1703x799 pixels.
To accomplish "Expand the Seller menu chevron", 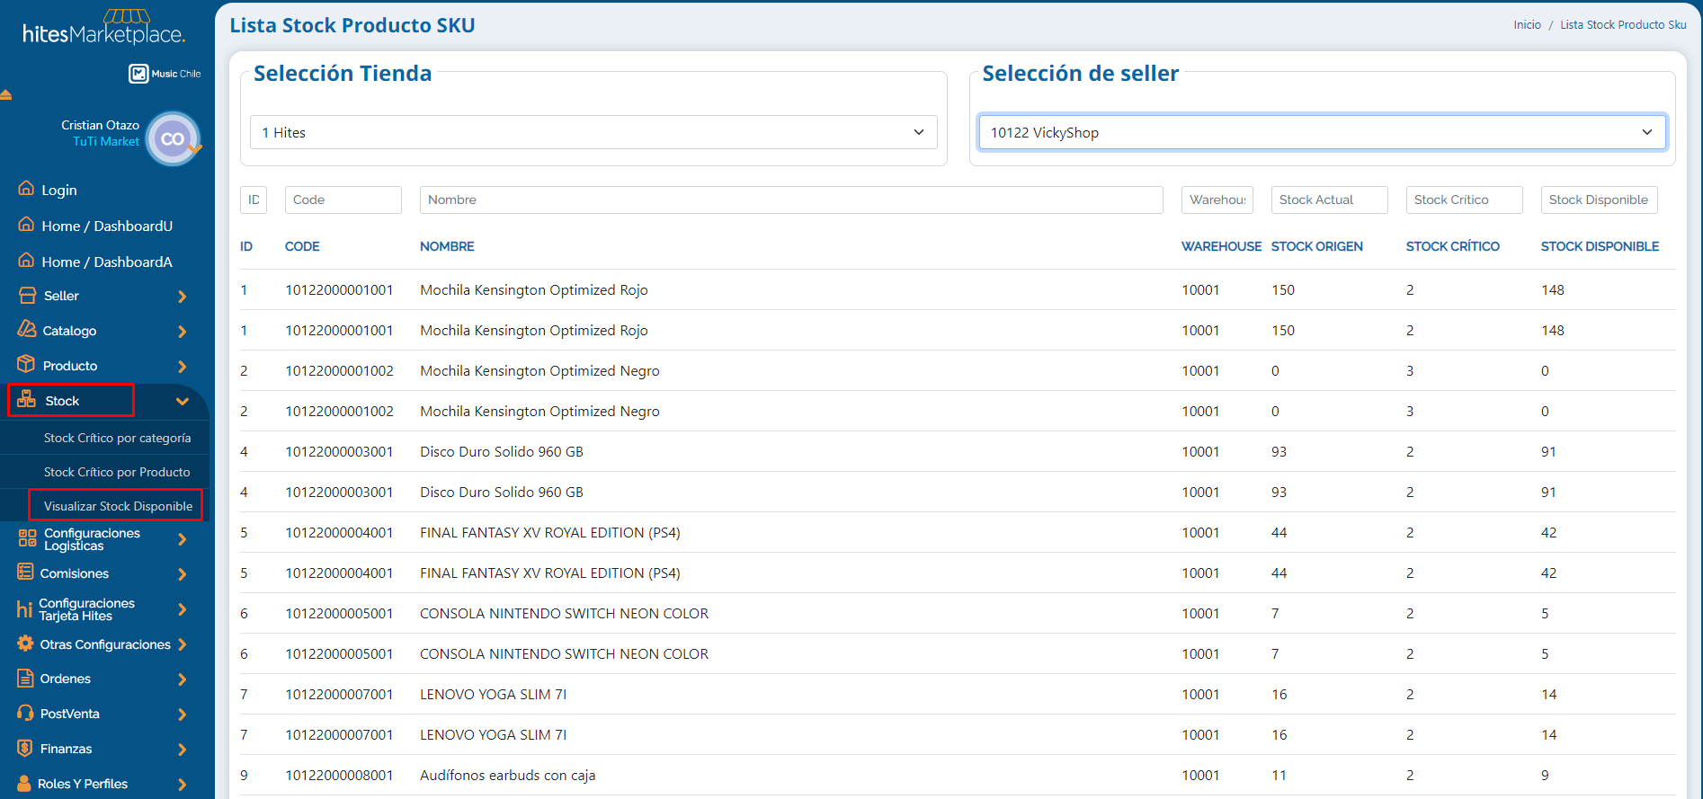I will [183, 297].
